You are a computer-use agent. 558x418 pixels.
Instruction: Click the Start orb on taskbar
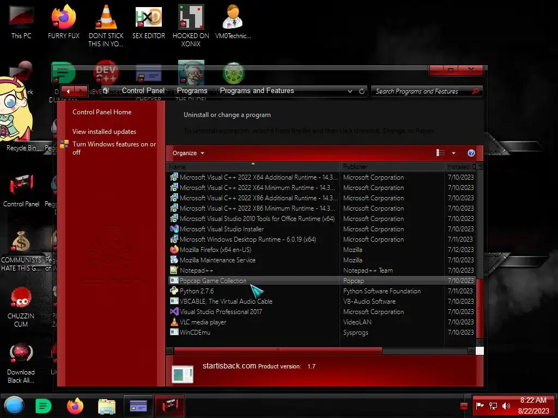(x=14, y=405)
